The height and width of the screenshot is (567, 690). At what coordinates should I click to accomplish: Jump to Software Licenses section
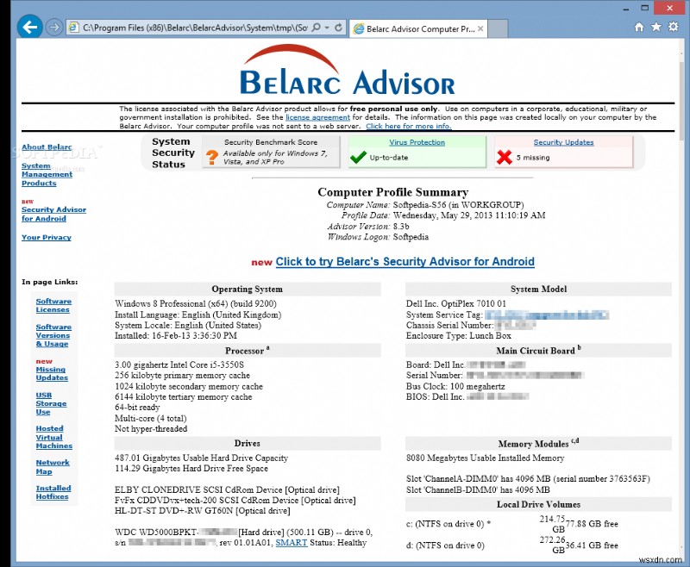[53, 306]
